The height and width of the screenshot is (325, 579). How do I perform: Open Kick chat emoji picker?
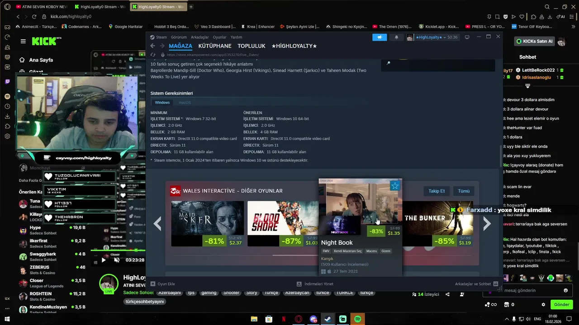[565, 290]
